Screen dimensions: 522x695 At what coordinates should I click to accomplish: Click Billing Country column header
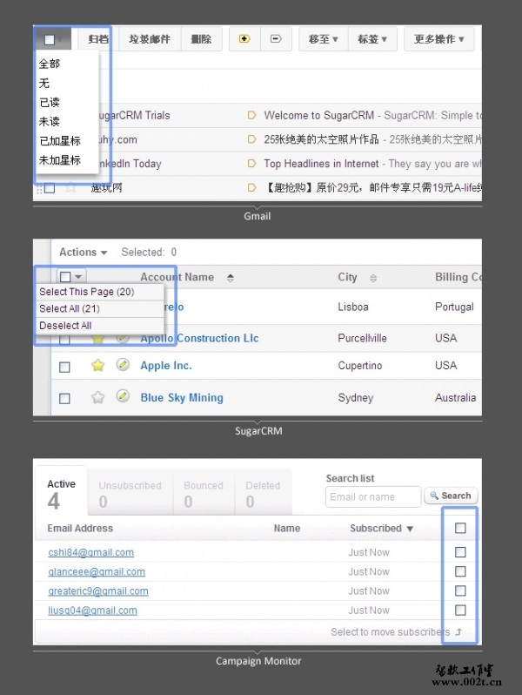[x=458, y=277]
